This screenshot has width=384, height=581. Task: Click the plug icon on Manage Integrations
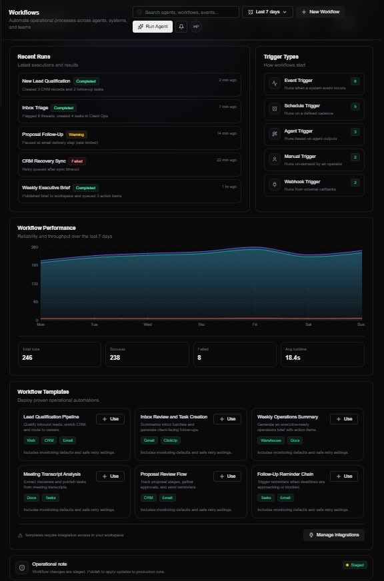click(x=311, y=534)
